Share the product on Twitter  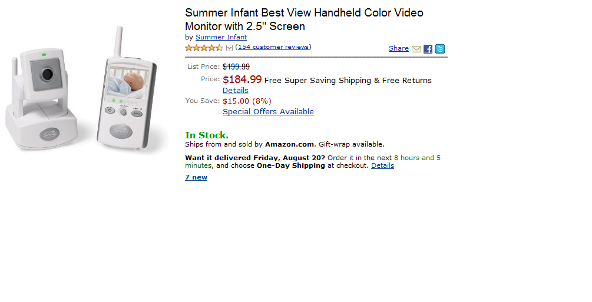click(440, 49)
